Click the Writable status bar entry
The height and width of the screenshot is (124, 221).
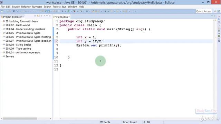tap(105, 122)
